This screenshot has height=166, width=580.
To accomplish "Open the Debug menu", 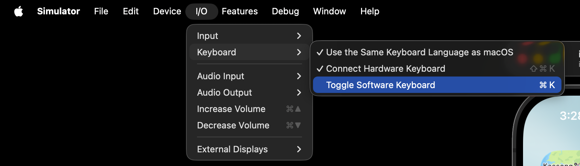I will click(x=285, y=11).
